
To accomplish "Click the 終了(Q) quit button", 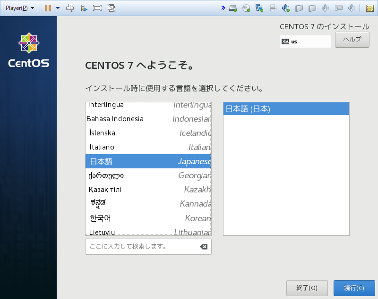I will click(x=307, y=288).
